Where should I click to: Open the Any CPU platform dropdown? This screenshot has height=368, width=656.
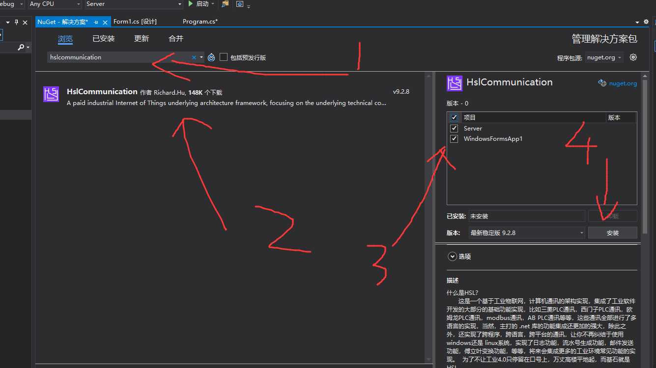(79, 4)
